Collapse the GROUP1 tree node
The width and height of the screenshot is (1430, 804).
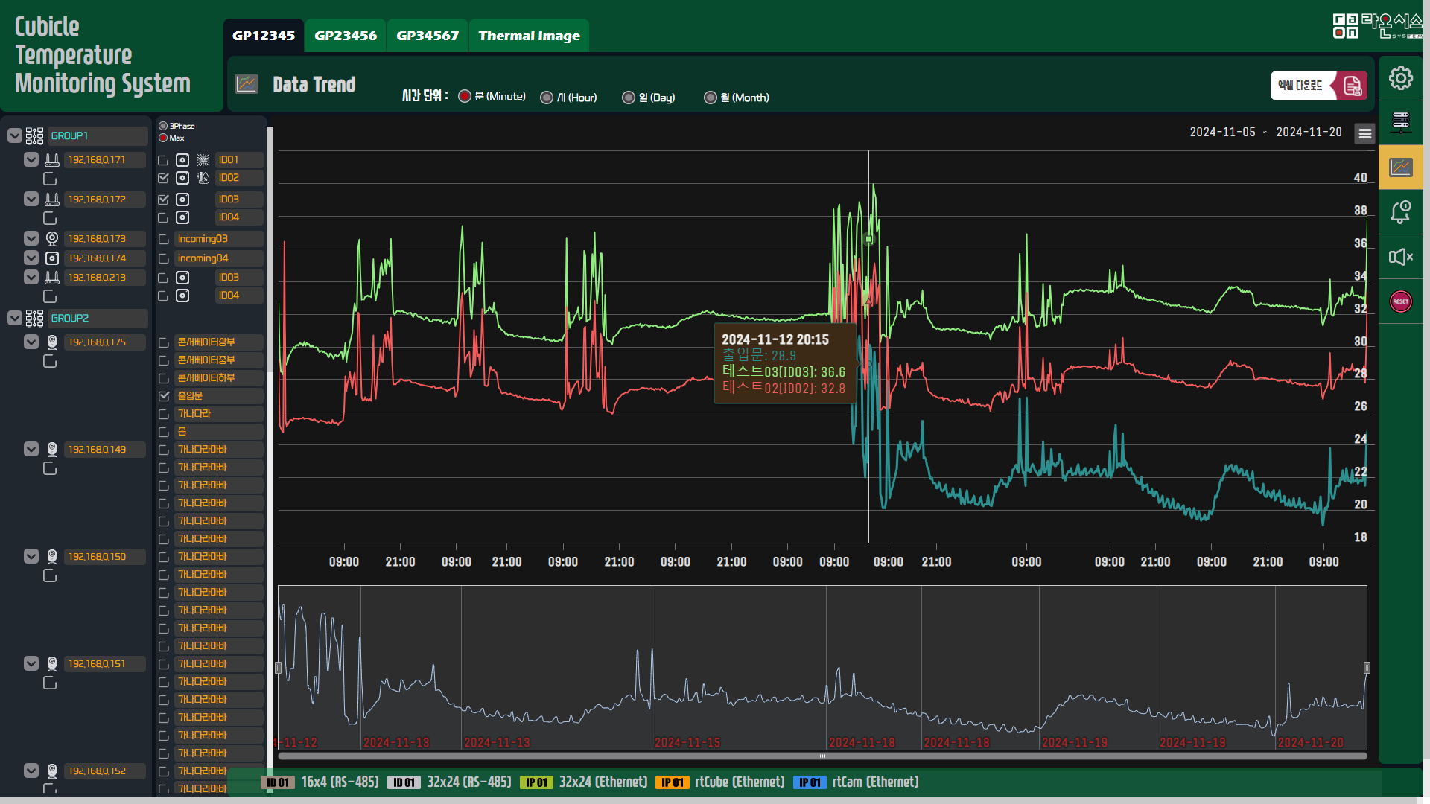[x=15, y=135]
